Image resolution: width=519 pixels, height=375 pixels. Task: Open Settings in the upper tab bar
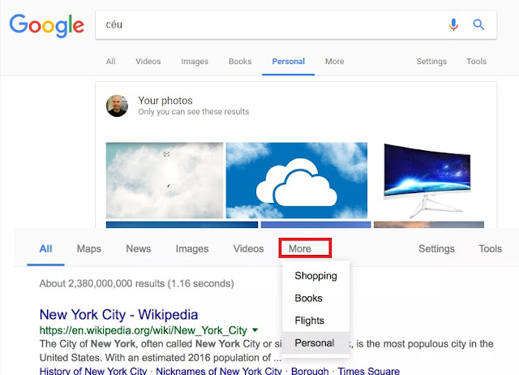[x=431, y=62]
